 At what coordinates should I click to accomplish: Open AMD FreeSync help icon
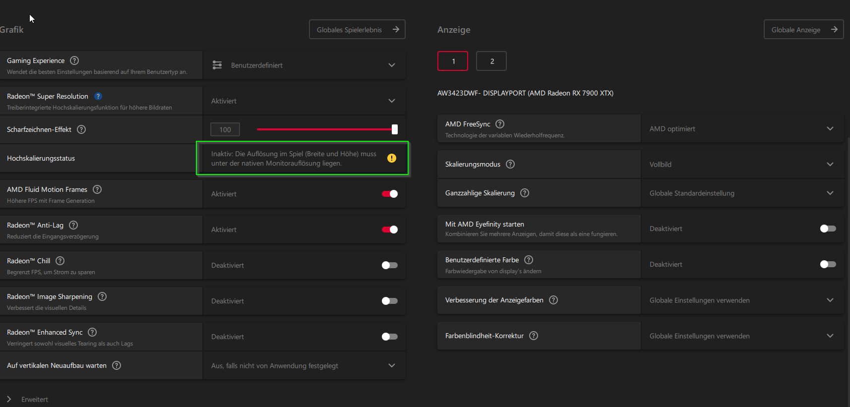pyautogui.click(x=500, y=124)
